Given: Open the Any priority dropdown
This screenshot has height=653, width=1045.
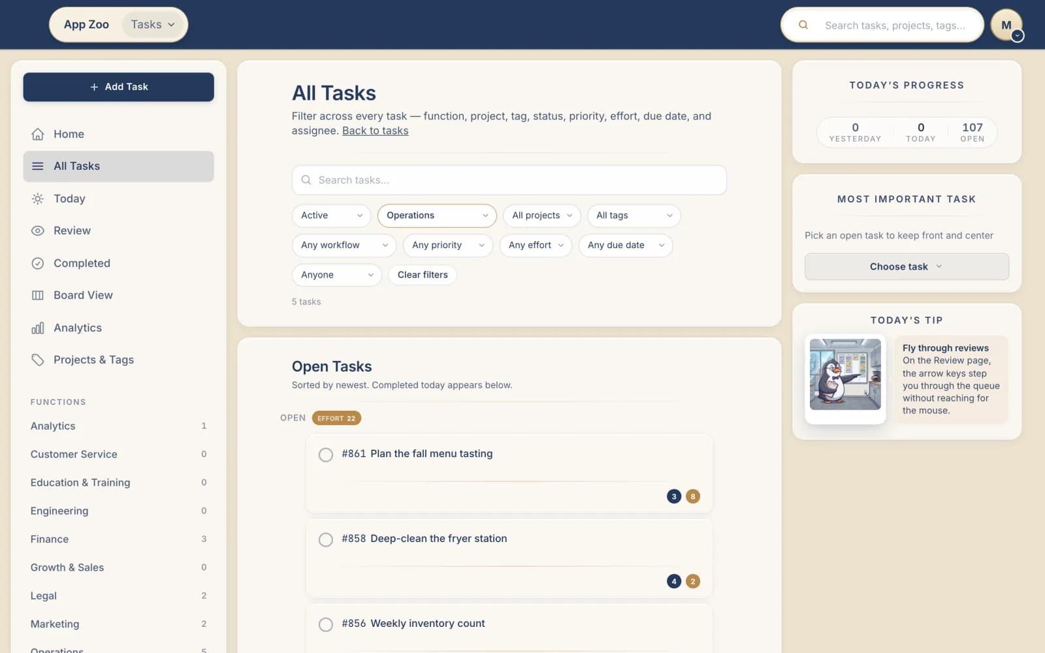Looking at the screenshot, I should click(447, 246).
